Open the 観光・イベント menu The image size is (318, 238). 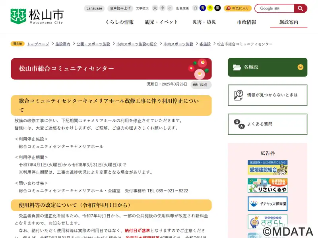161,22
